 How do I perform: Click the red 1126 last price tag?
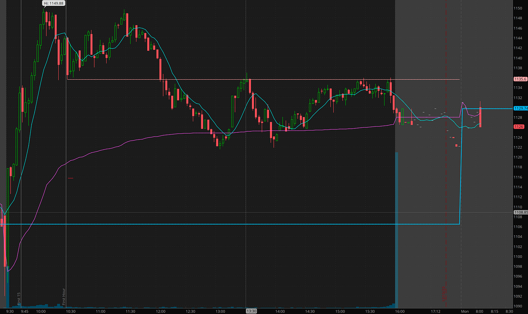[x=519, y=127]
